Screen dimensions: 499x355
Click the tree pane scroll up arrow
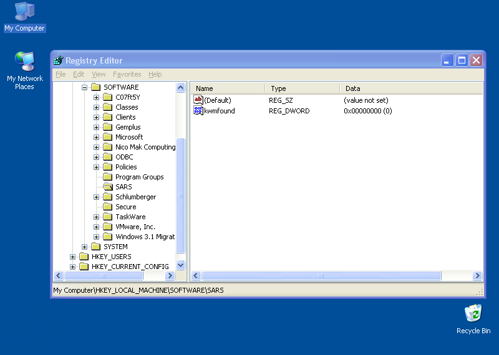coord(181,87)
